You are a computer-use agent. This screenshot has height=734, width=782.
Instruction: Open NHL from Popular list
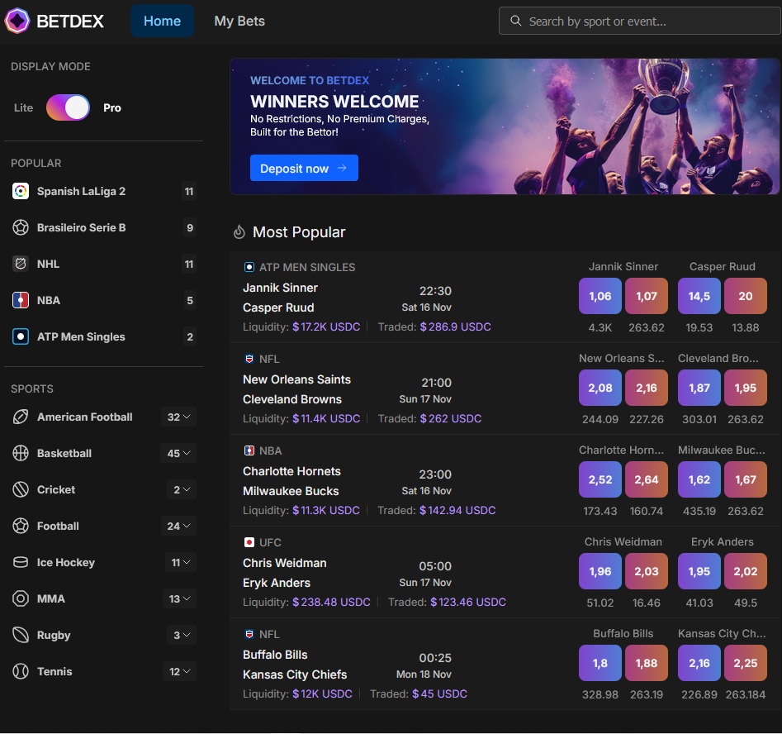coord(104,264)
